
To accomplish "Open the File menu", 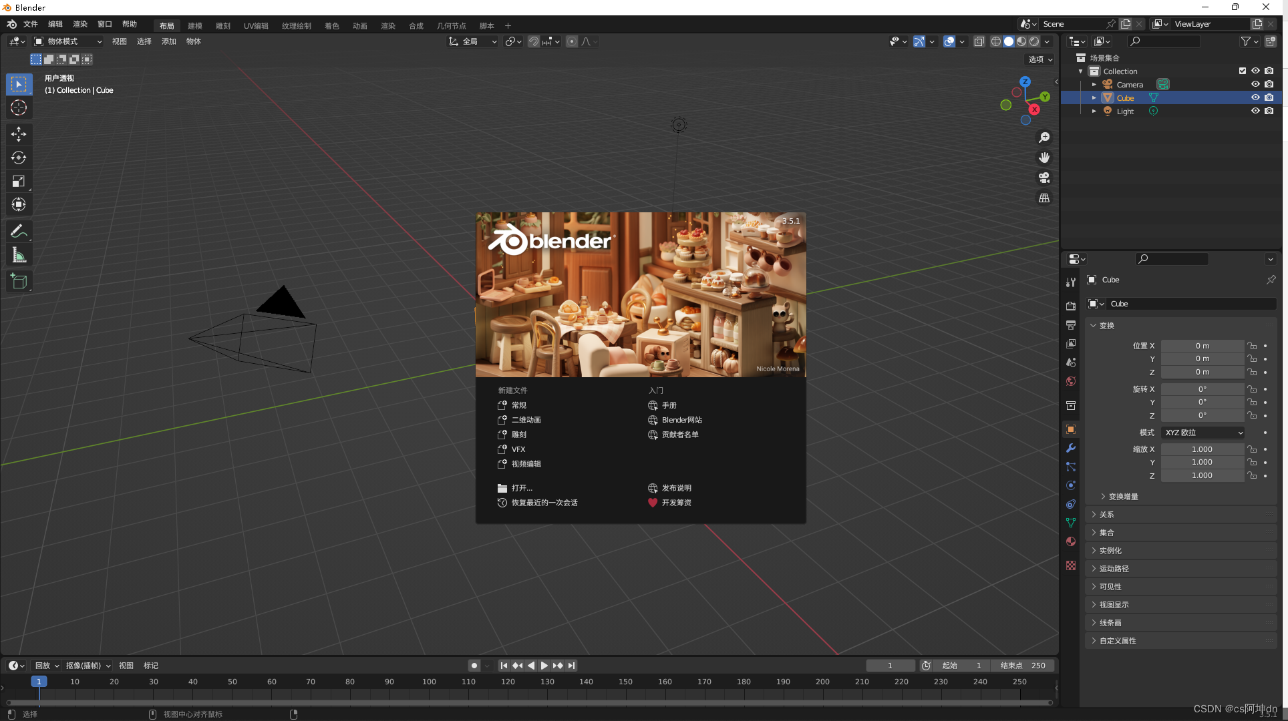I will point(31,24).
